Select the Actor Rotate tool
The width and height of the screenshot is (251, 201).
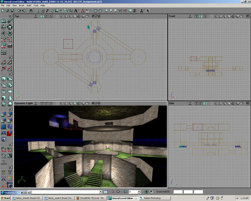point(10,27)
